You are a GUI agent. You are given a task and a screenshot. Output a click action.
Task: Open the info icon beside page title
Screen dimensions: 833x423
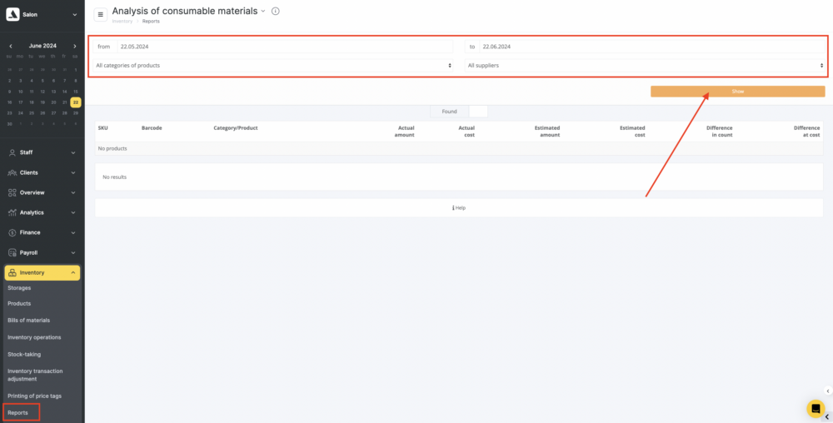[x=276, y=12]
